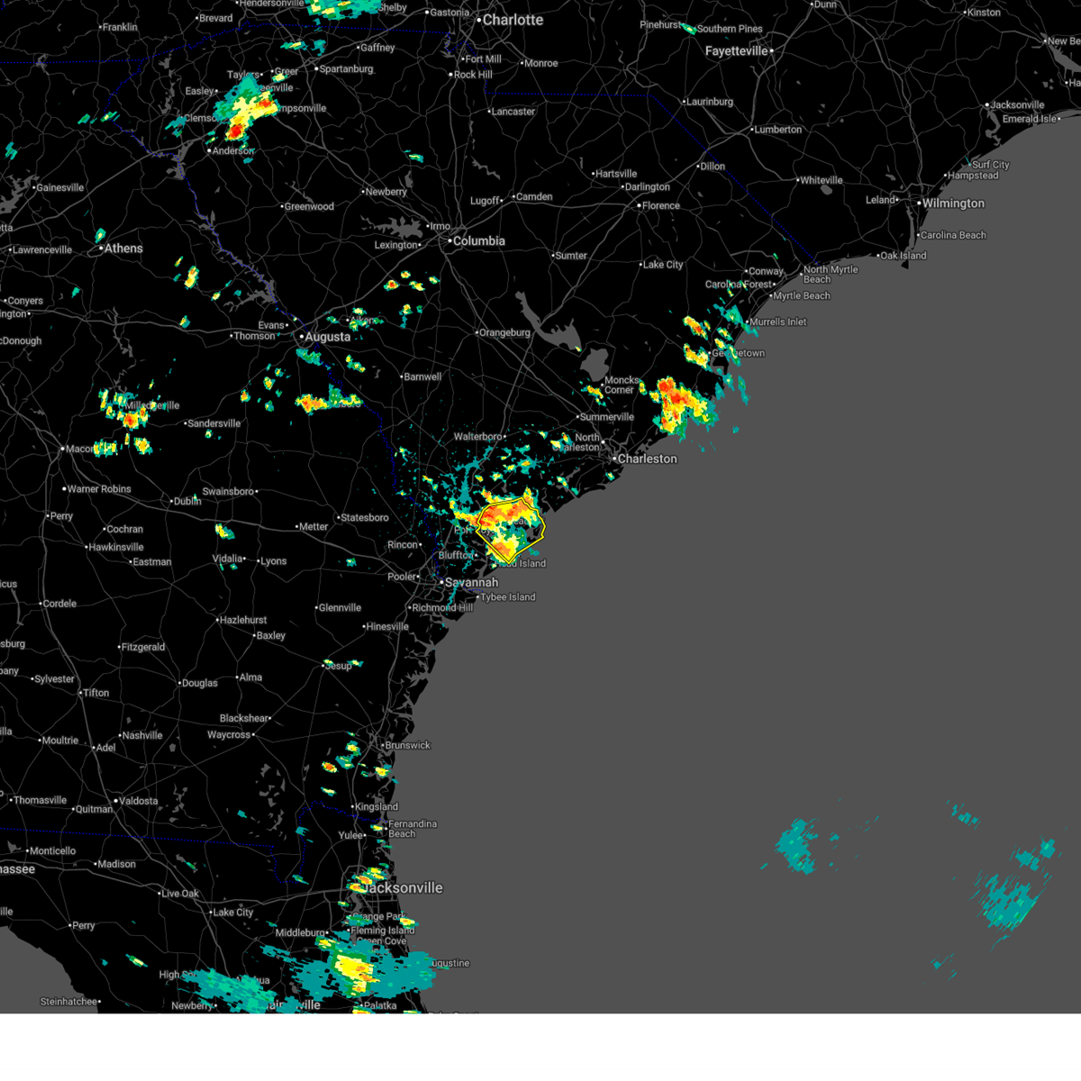
Task: Select the Vidalia label
Action: point(227,559)
